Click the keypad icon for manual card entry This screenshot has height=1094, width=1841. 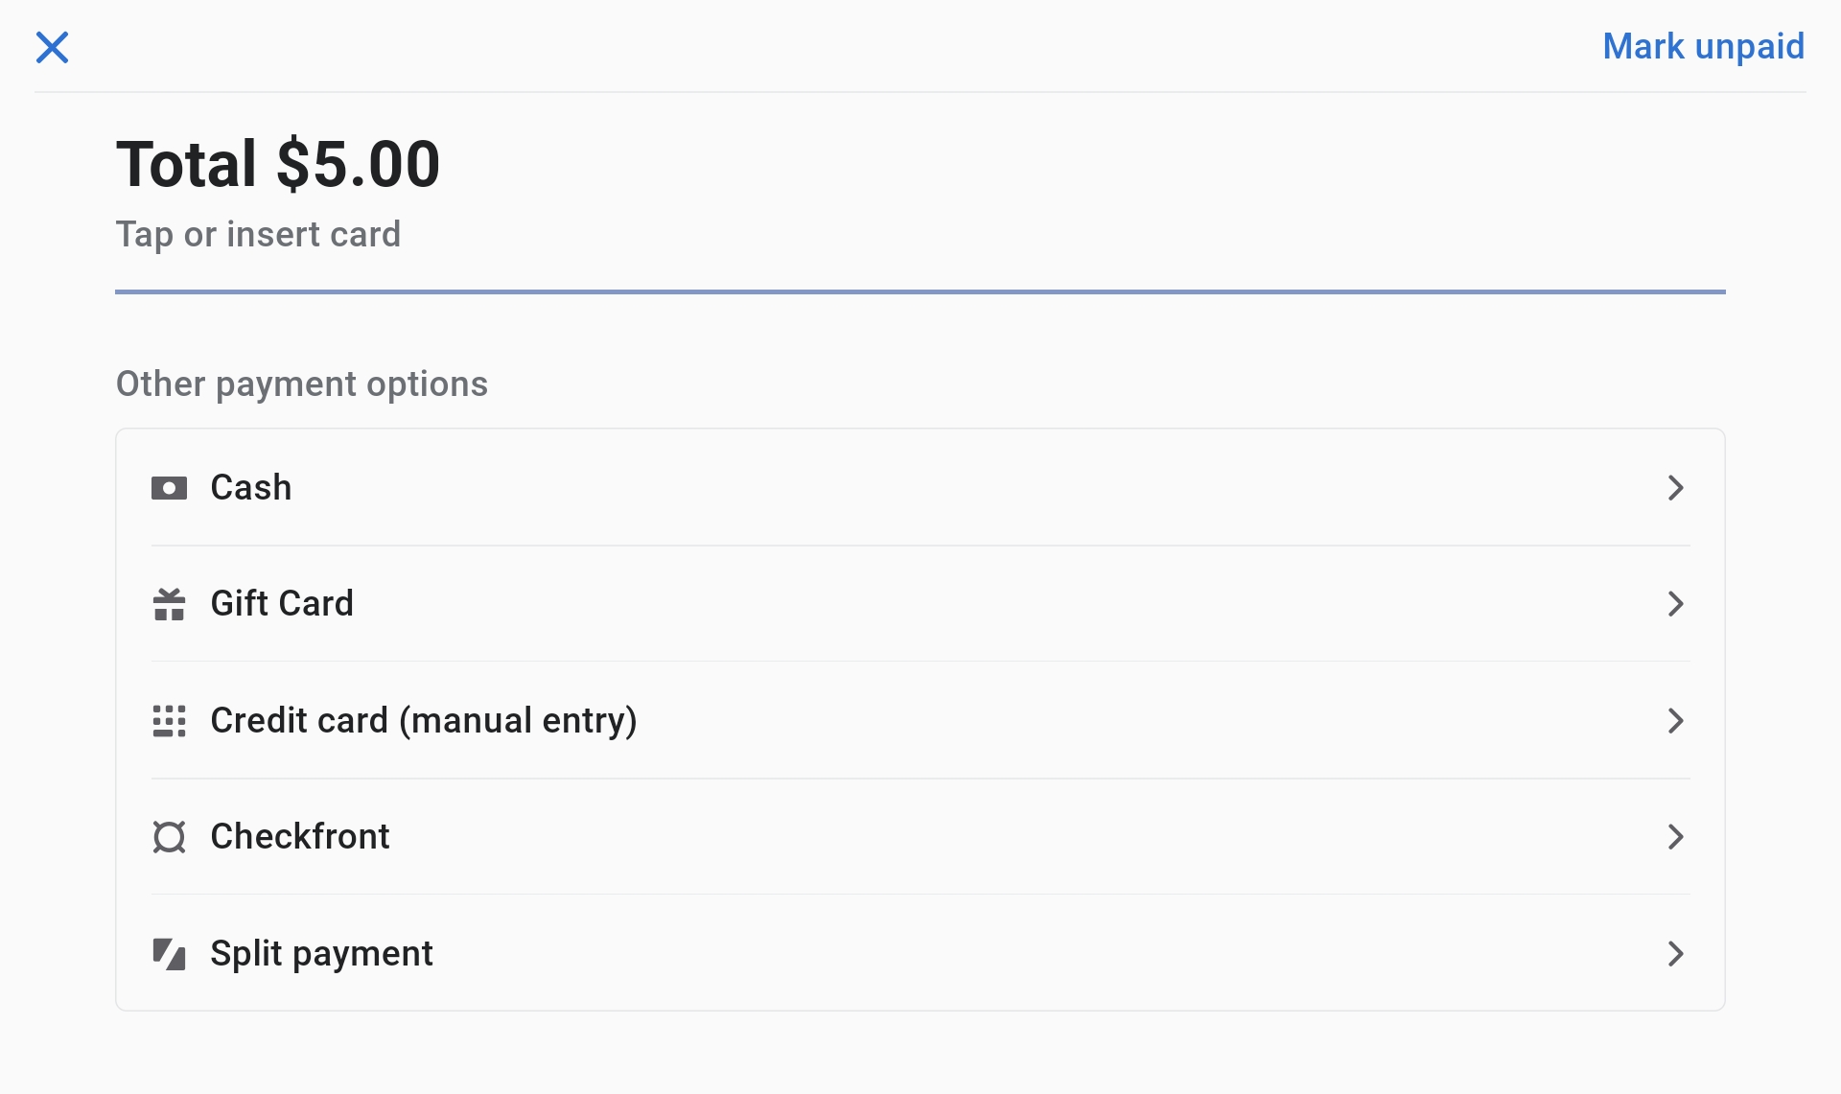click(169, 721)
